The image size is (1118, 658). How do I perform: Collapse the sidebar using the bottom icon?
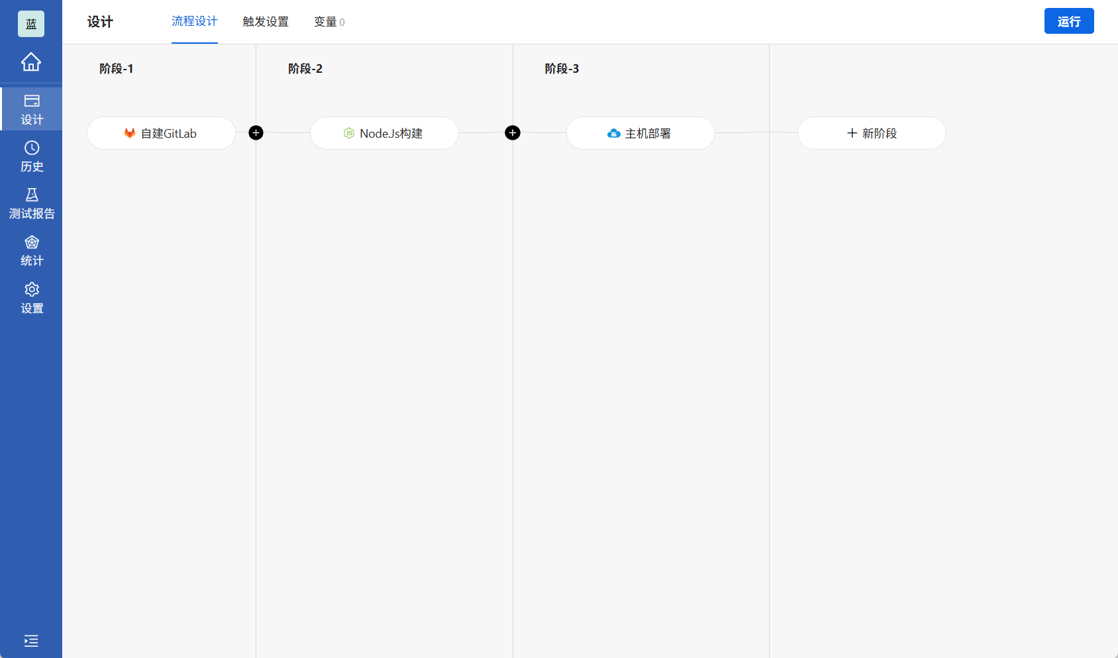(x=31, y=641)
